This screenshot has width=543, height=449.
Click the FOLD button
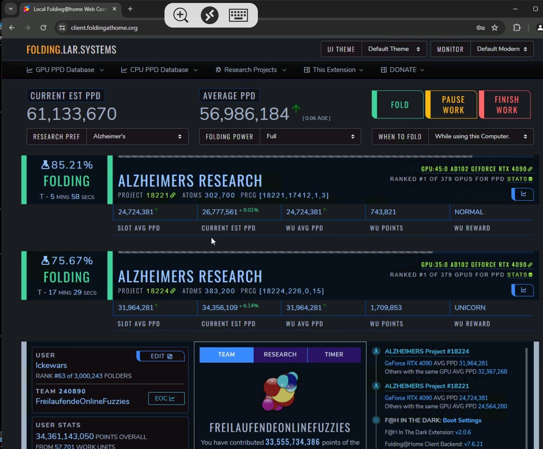398,105
